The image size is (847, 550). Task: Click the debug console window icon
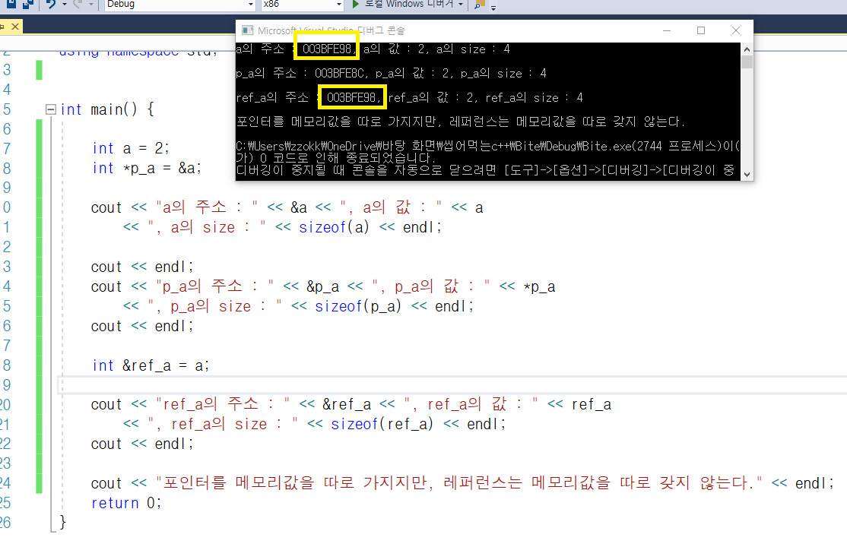click(x=247, y=30)
